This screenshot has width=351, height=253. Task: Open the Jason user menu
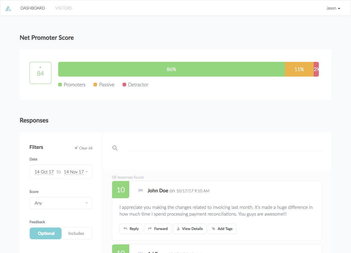coord(333,8)
